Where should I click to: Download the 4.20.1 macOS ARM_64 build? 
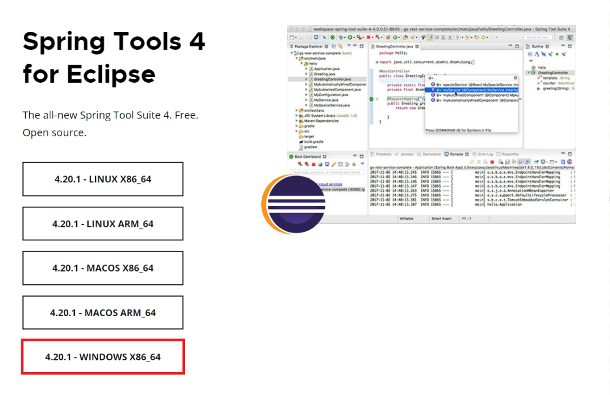coord(103,312)
